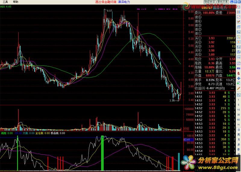
Task: Select the 季 quarterly period
Action: (239, 149)
